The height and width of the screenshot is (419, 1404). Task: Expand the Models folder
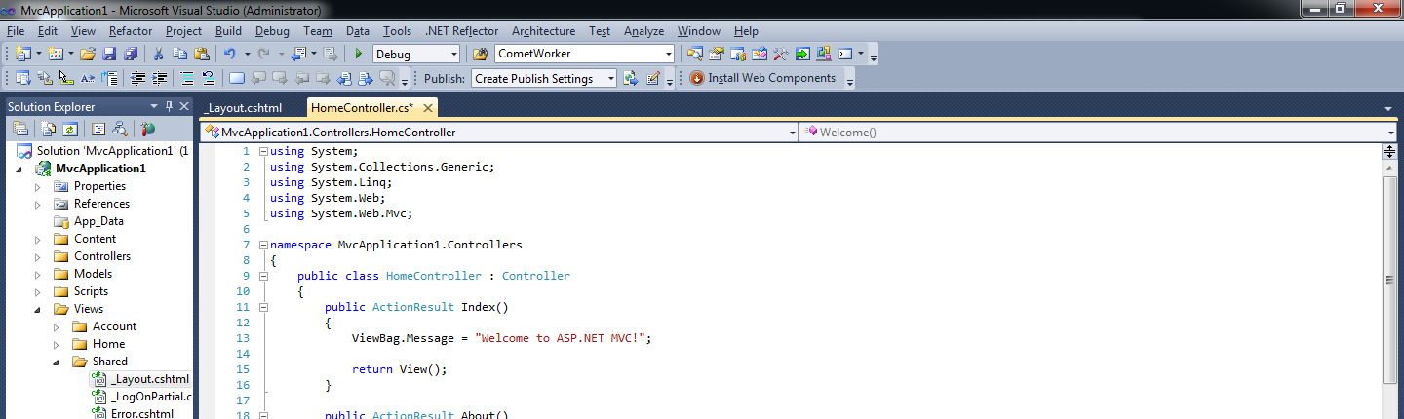click(x=38, y=274)
